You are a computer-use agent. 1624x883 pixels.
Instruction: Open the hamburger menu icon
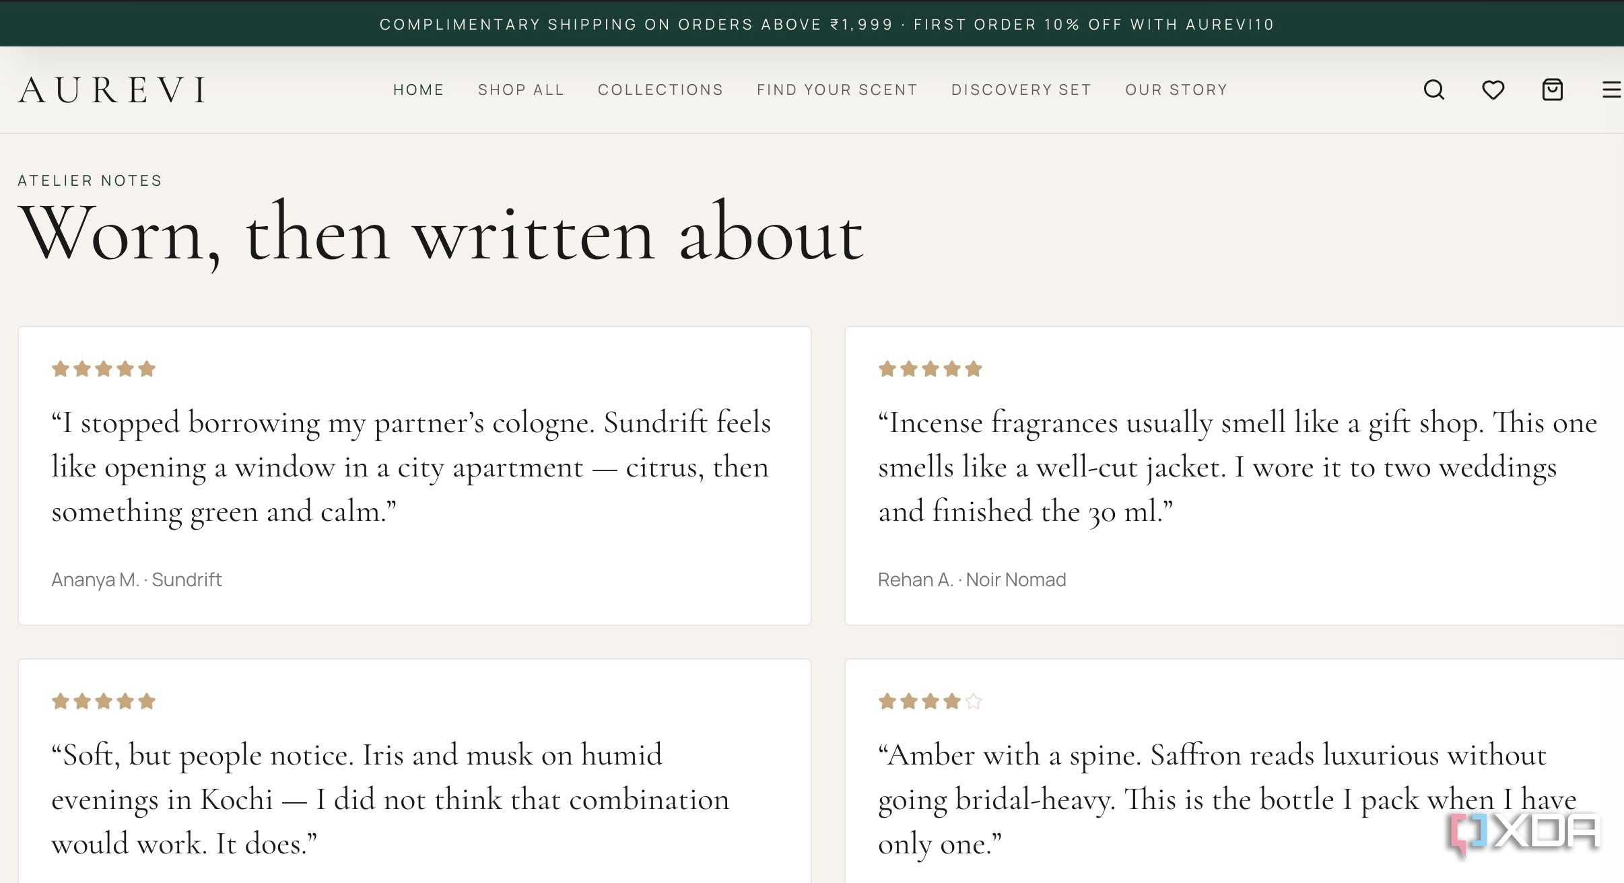point(1612,90)
